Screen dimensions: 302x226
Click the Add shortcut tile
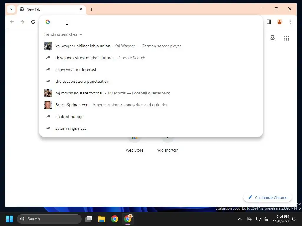click(x=168, y=144)
